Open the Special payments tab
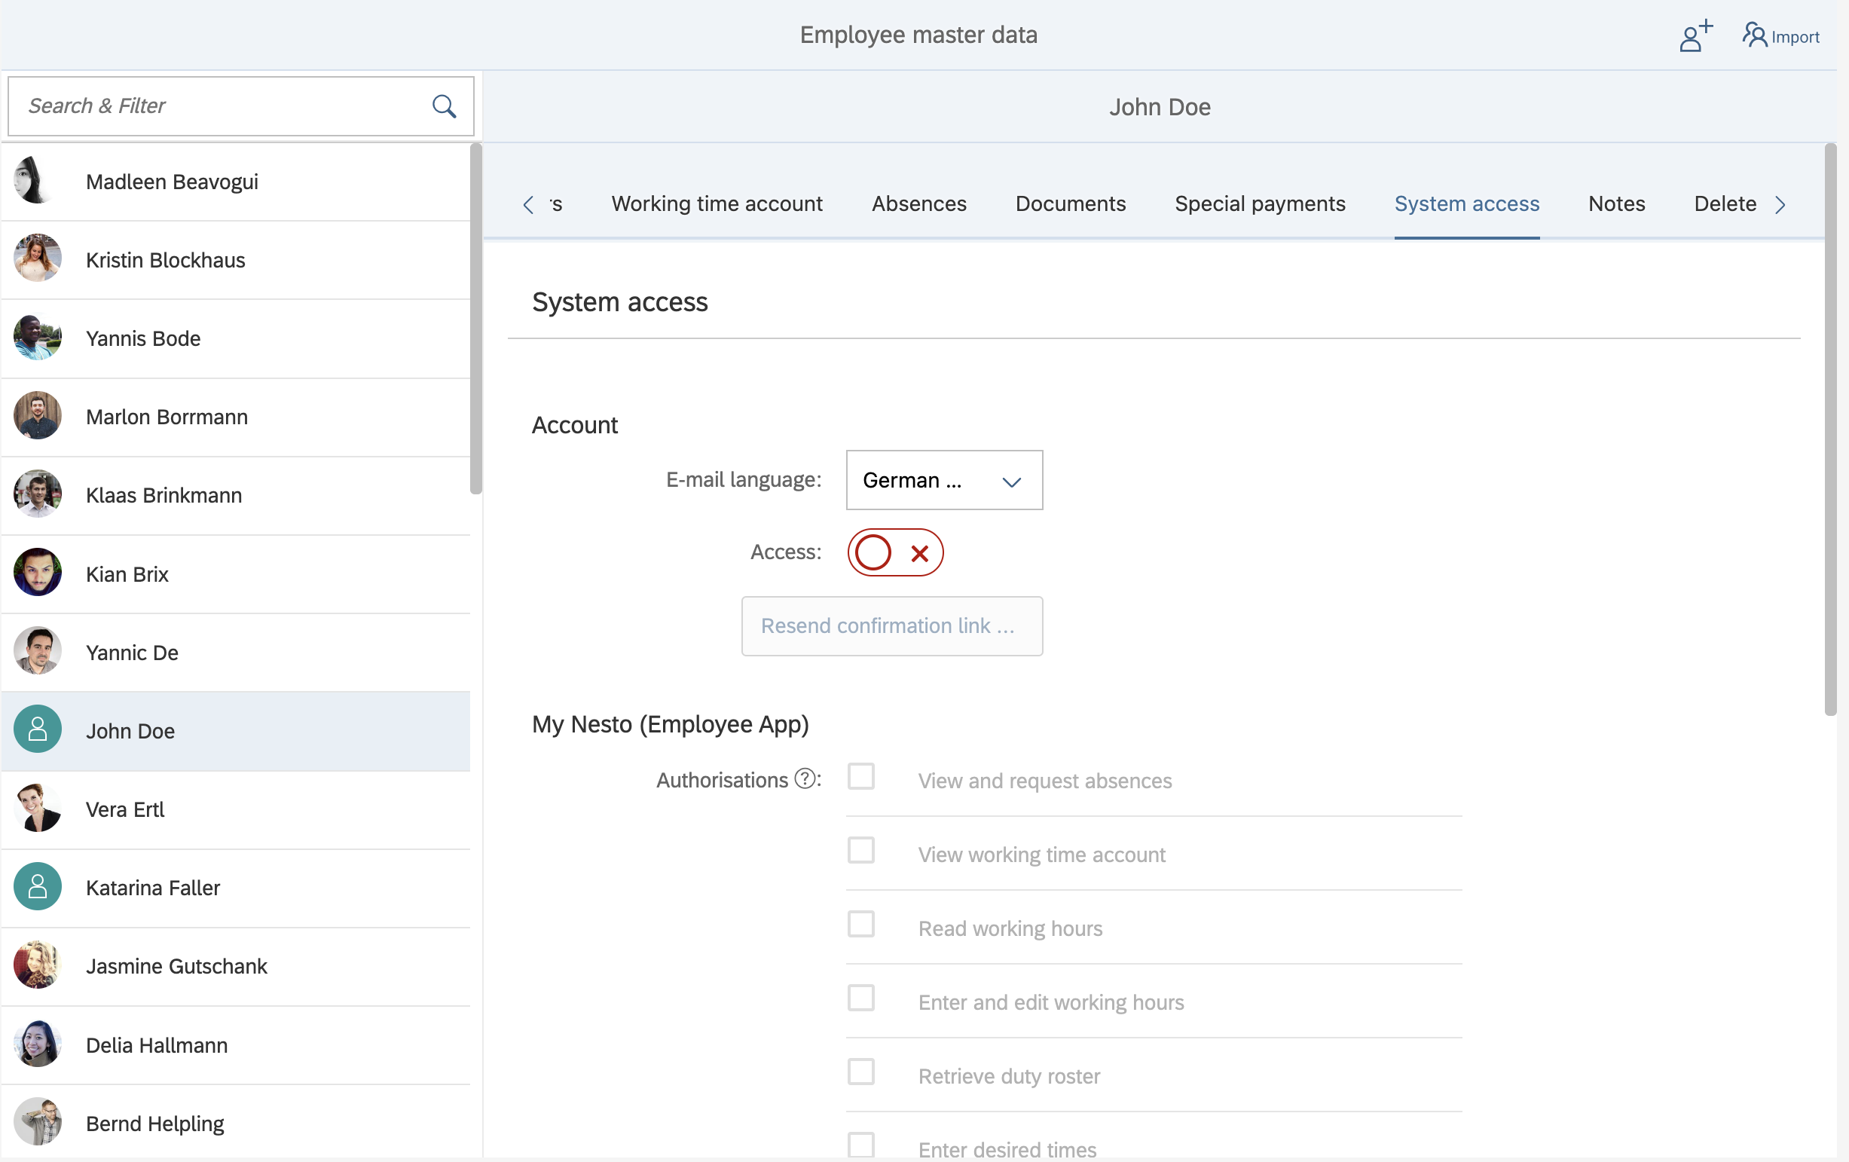The width and height of the screenshot is (1849, 1162). point(1259,203)
